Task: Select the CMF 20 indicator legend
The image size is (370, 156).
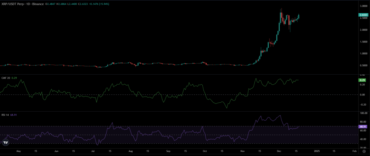Action: pyautogui.click(x=6, y=78)
